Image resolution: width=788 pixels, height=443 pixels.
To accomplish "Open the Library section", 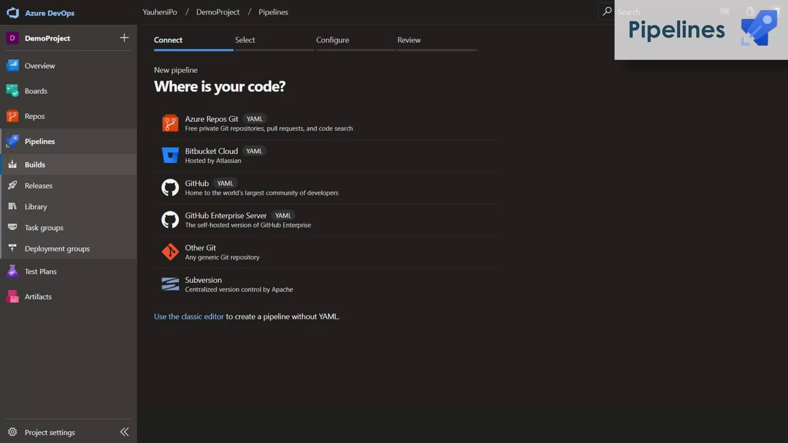I will pyautogui.click(x=35, y=207).
